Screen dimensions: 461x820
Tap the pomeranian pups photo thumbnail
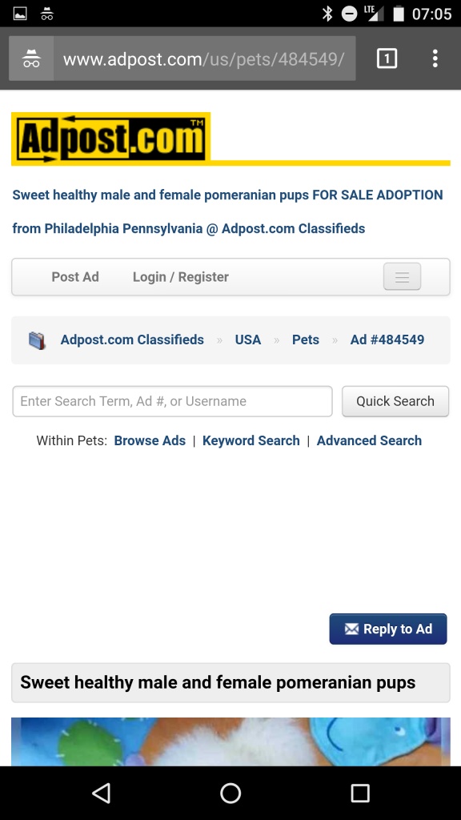click(x=230, y=742)
